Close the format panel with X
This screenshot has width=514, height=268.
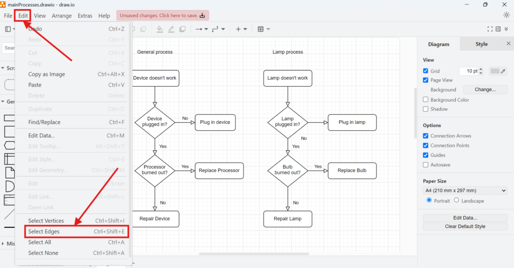tap(508, 44)
